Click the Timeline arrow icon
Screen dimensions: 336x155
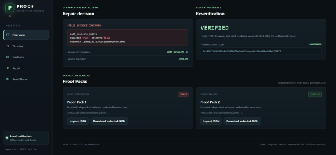click(x=8, y=46)
